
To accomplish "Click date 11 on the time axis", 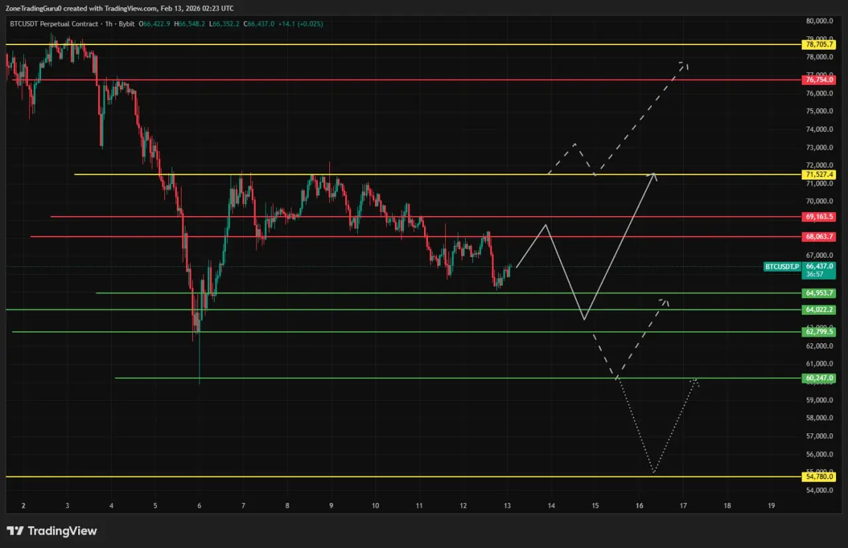I will pyautogui.click(x=419, y=506).
